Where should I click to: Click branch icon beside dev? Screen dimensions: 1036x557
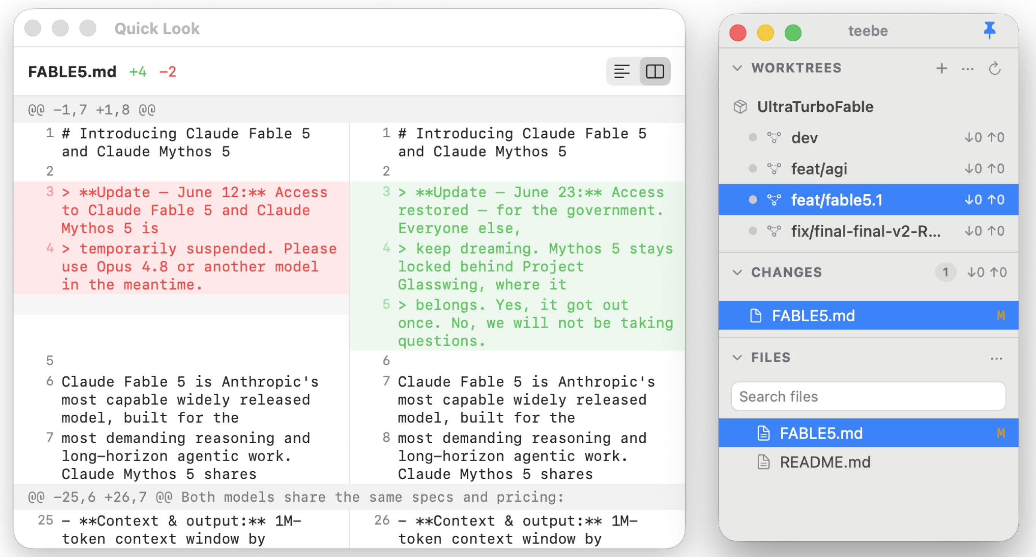pos(774,138)
